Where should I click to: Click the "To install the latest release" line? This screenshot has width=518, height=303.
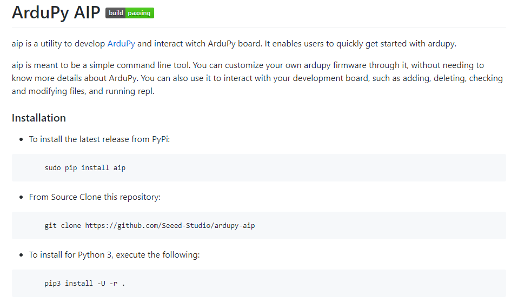pyautogui.click(x=99, y=139)
